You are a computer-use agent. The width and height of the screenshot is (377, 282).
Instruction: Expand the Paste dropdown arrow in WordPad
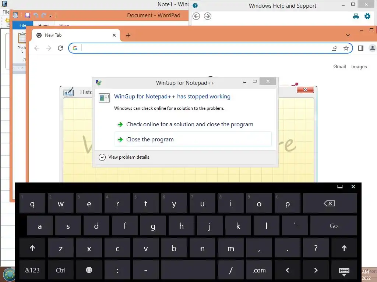pos(22,52)
